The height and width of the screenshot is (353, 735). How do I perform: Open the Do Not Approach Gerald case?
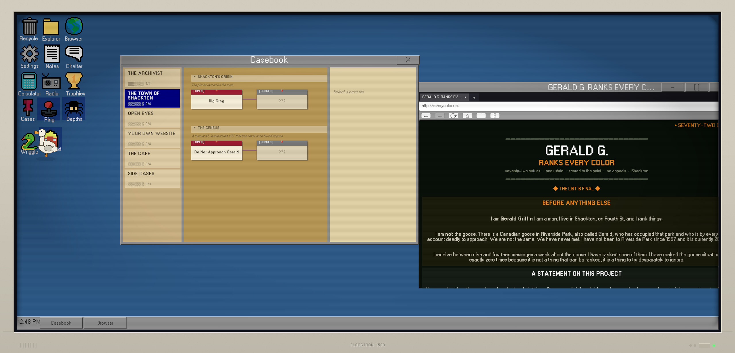217,150
